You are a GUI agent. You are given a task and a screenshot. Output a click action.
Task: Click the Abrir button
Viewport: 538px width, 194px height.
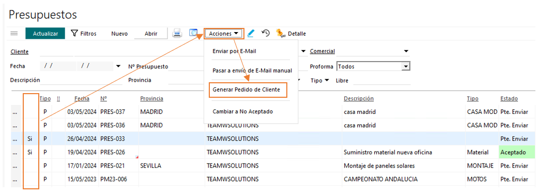tap(151, 33)
